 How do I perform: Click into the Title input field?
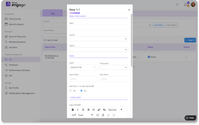(x=99, y=27)
